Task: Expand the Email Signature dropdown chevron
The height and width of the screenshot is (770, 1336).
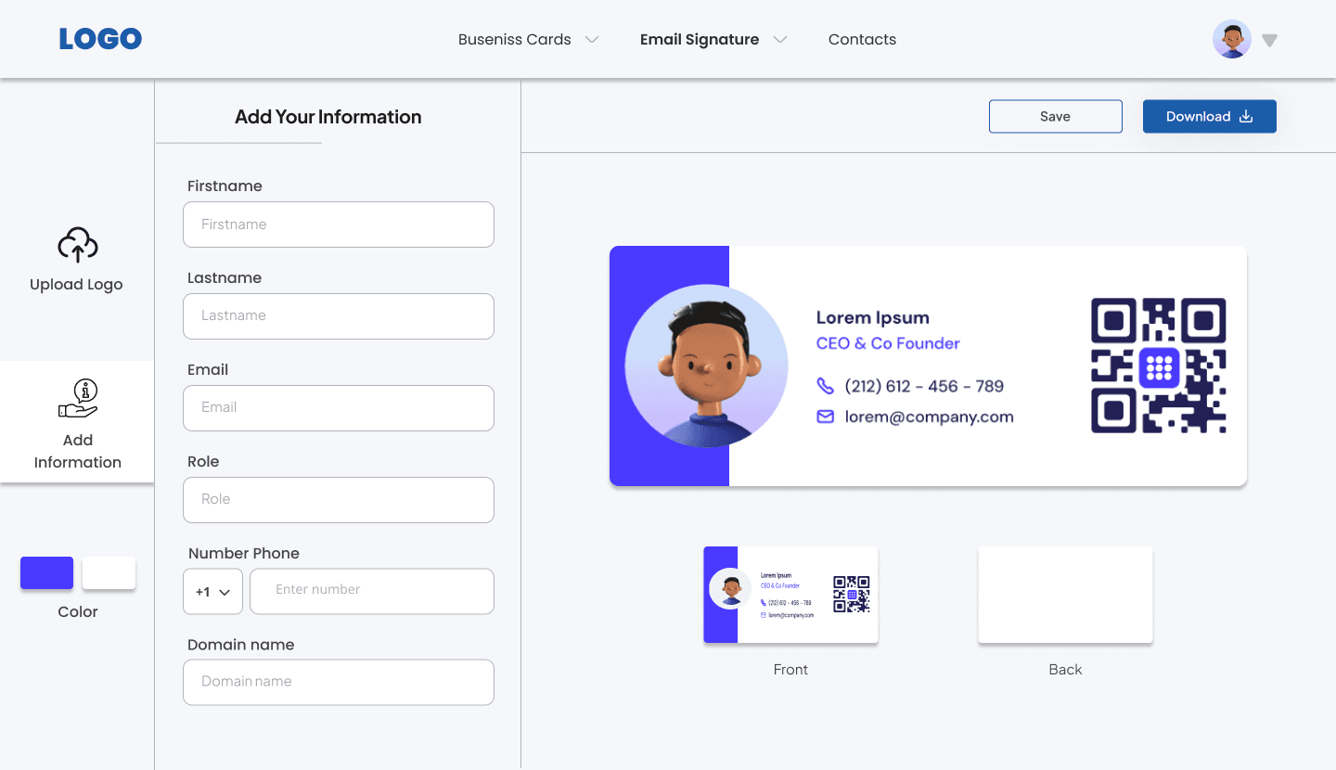Action: click(780, 40)
